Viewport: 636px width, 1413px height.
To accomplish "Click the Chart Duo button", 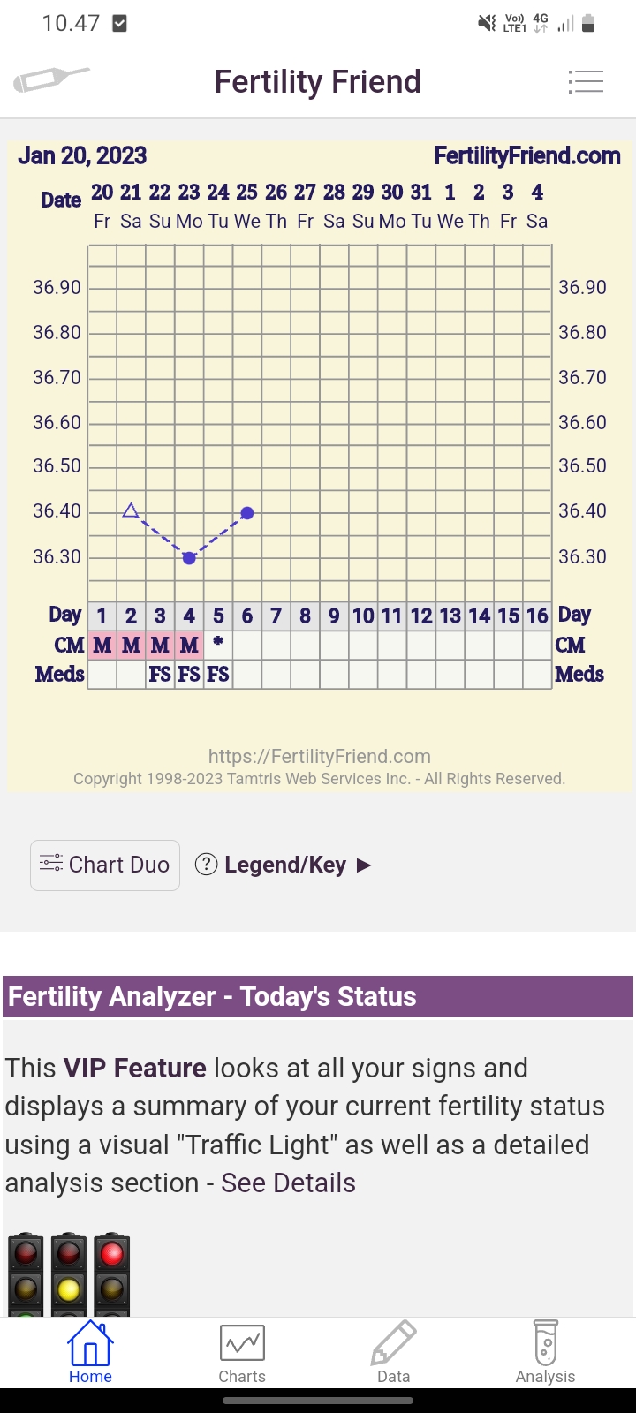I will pyautogui.click(x=105, y=865).
